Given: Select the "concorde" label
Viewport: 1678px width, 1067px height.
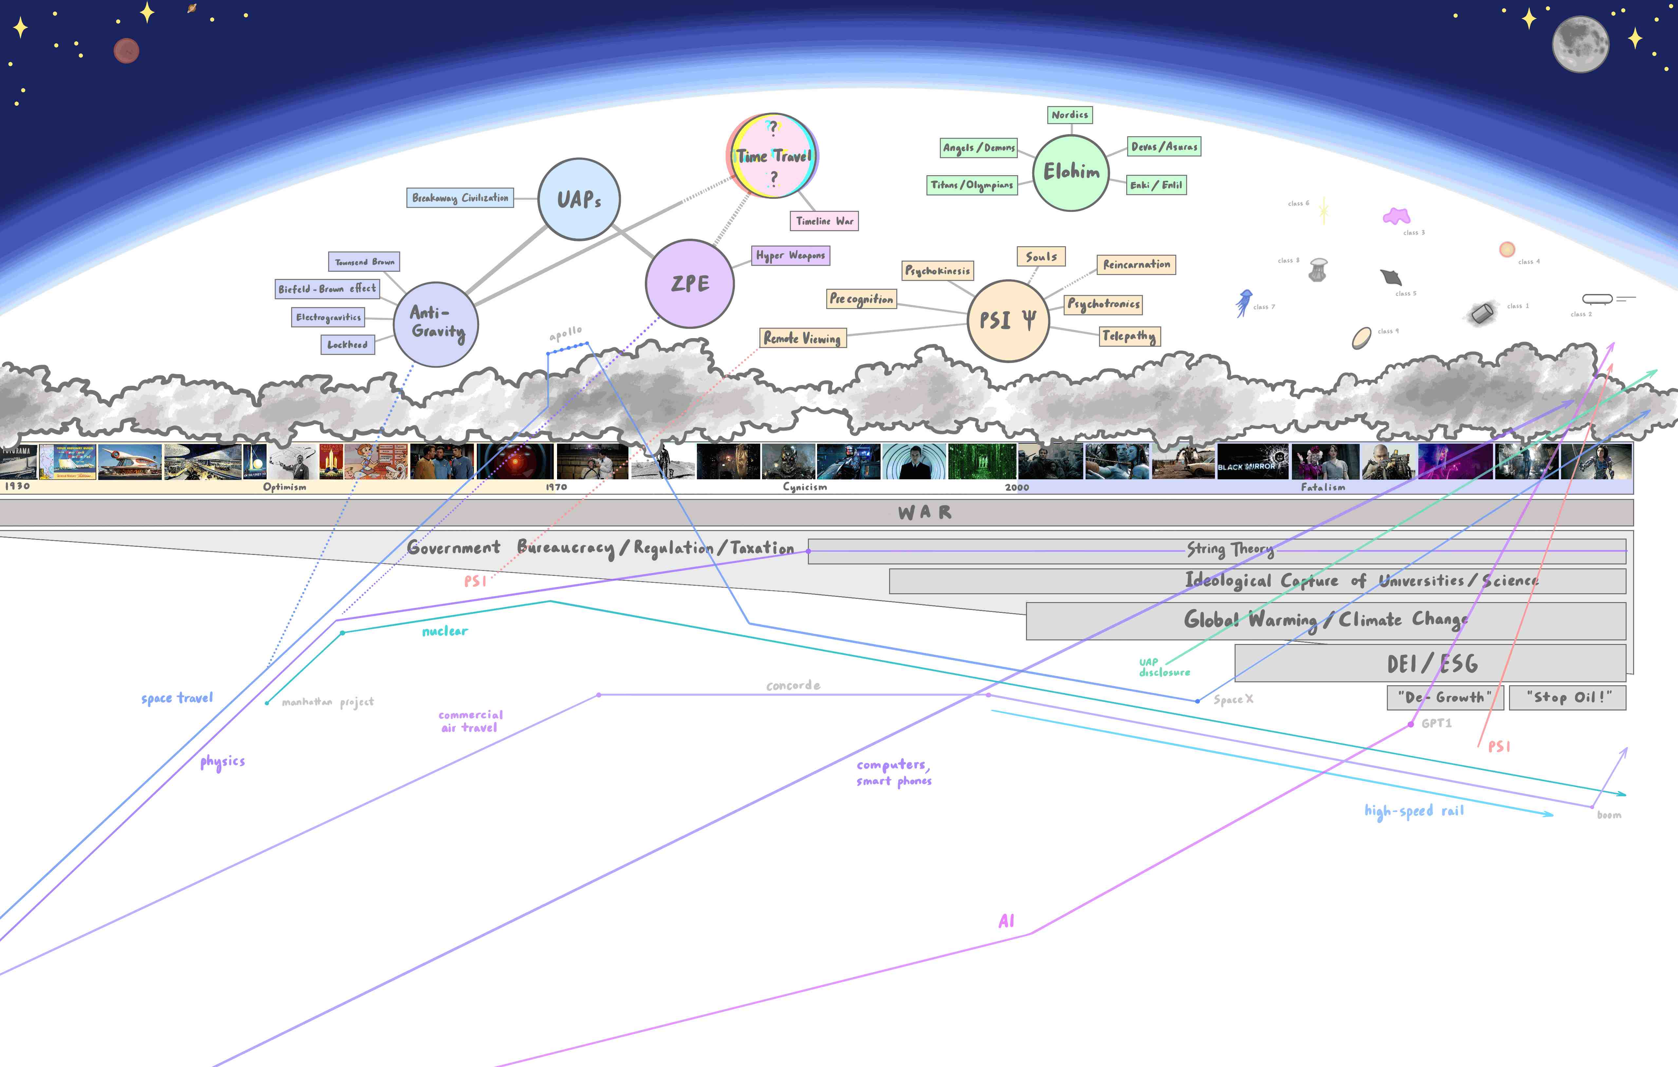Looking at the screenshot, I should click(x=793, y=685).
